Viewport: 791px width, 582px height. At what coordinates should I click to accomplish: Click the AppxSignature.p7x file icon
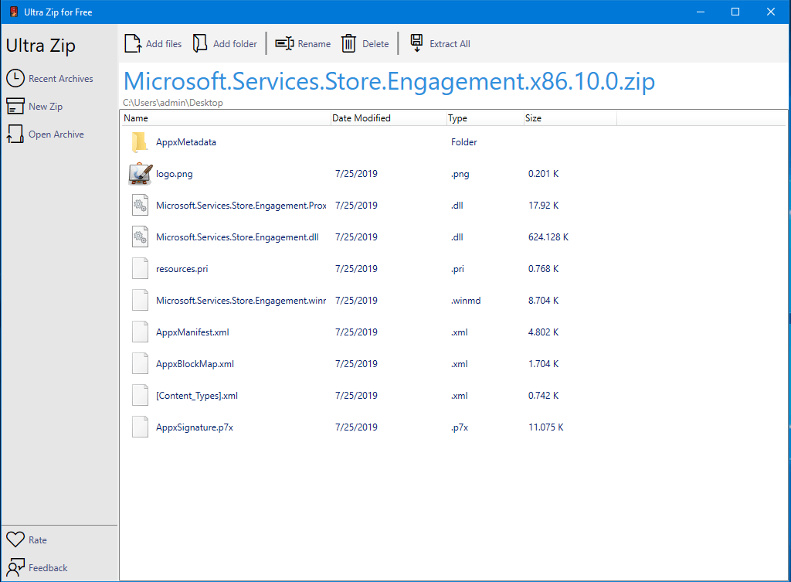click(141, 427)
